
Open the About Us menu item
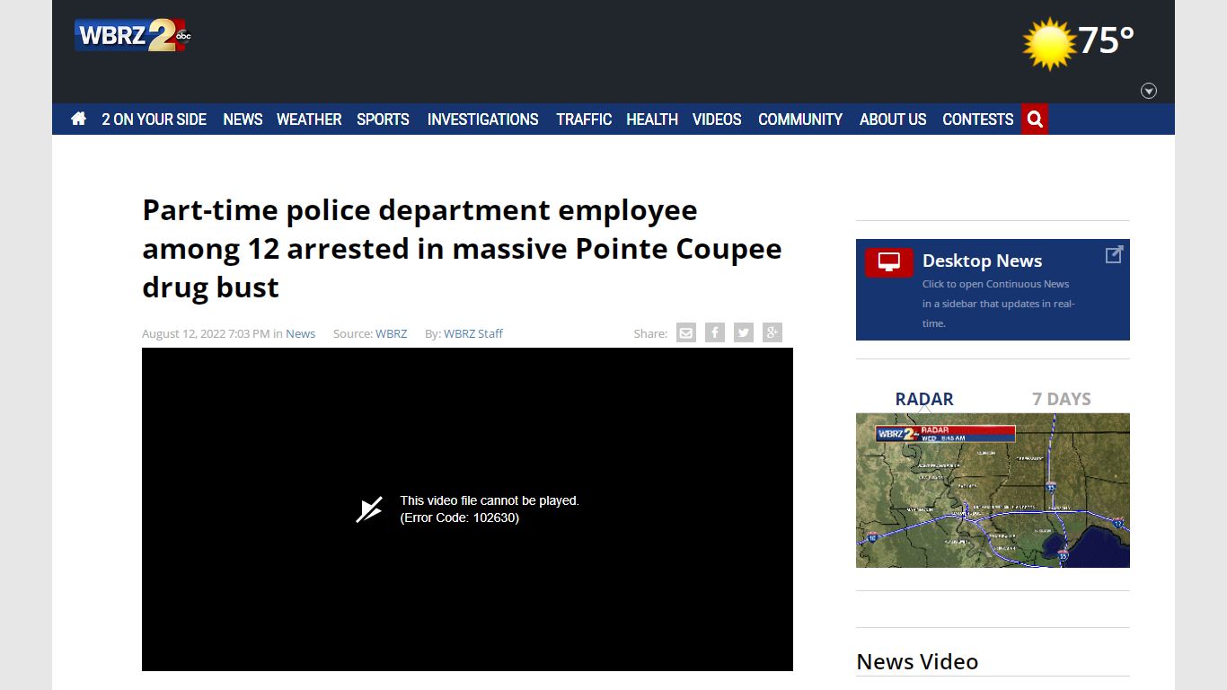coord(893,119)
